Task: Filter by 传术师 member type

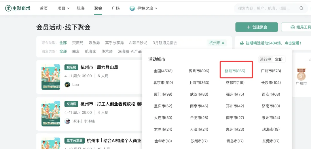Action: coord(107,51)
